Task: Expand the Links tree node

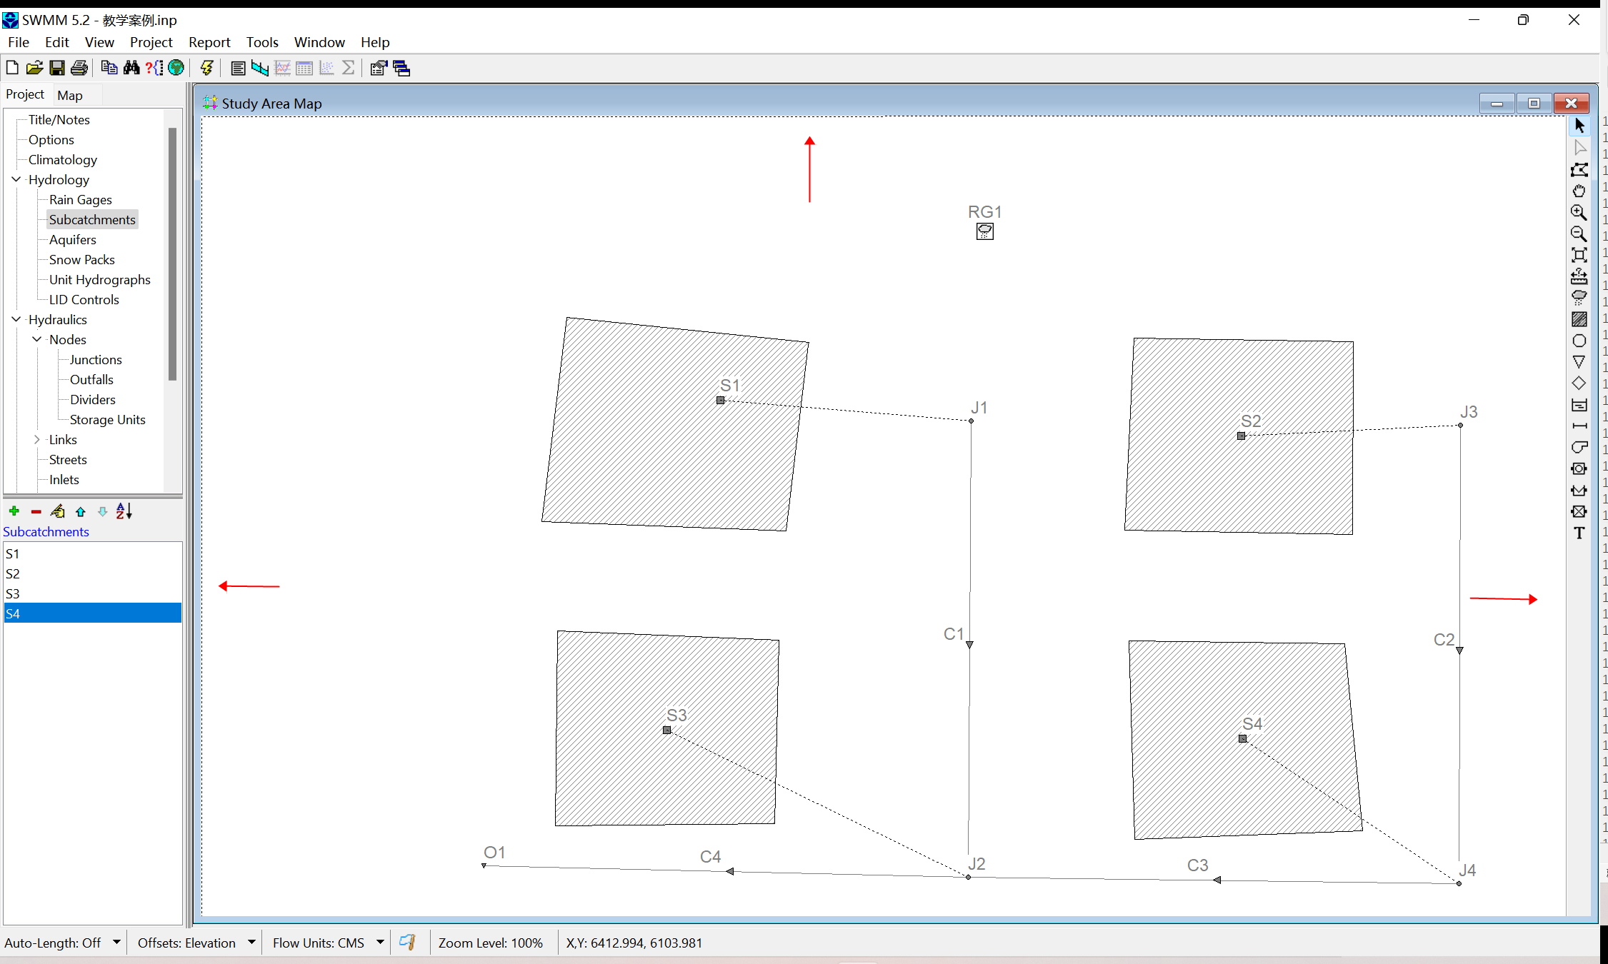Action: click(37, 439)
